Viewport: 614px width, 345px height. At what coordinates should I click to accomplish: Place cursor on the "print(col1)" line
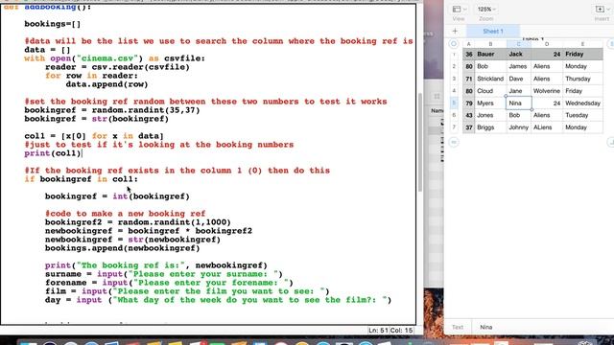click(53, 153)
